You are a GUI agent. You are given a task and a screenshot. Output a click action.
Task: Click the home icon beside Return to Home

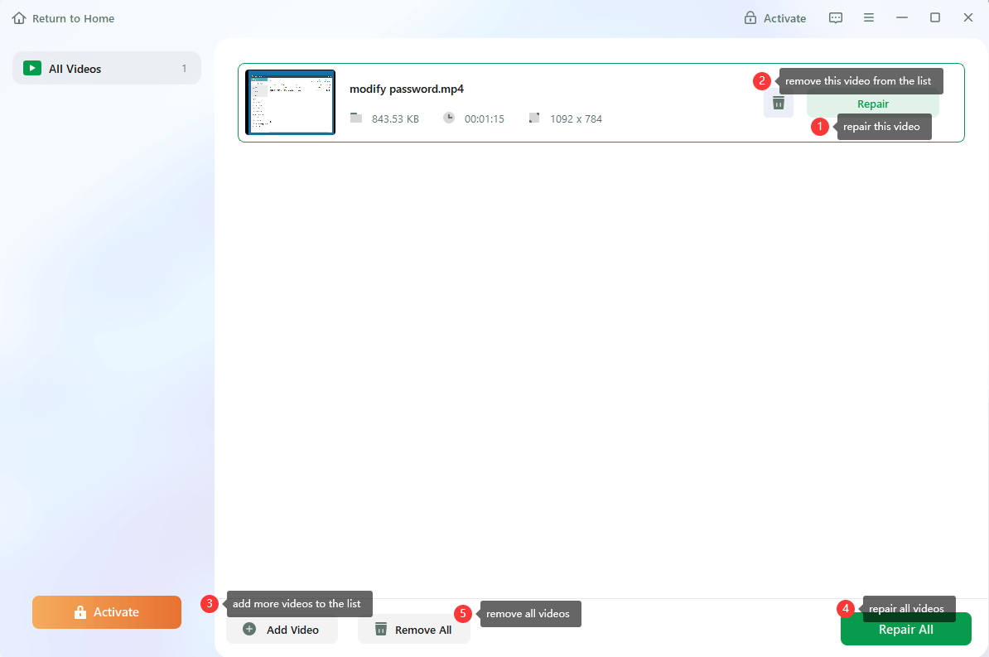[18, 17]
